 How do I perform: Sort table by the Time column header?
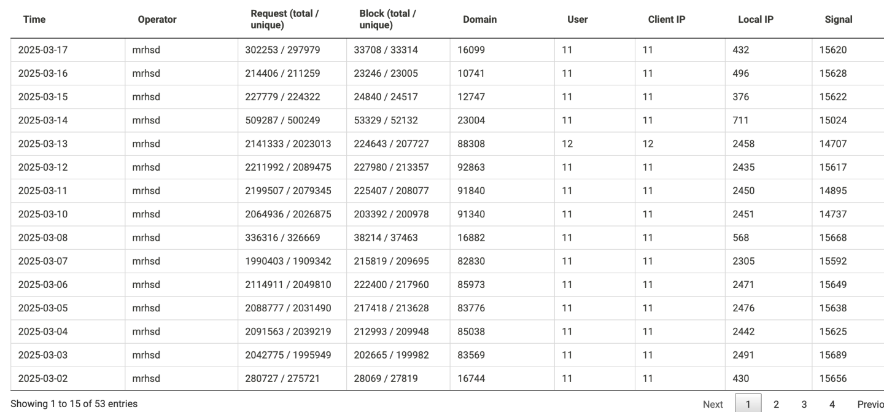(34, 20)
